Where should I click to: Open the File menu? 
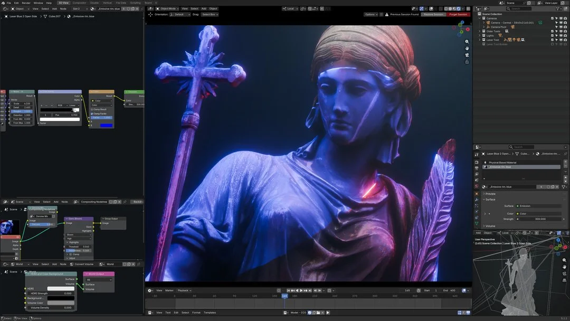tap(9, 3)
